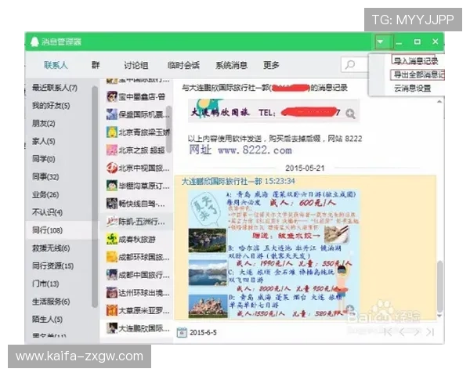The width and height of the screenshot is (470, 376).
Task: Switch to the 联系人 tab
Action: click(56, 65)
